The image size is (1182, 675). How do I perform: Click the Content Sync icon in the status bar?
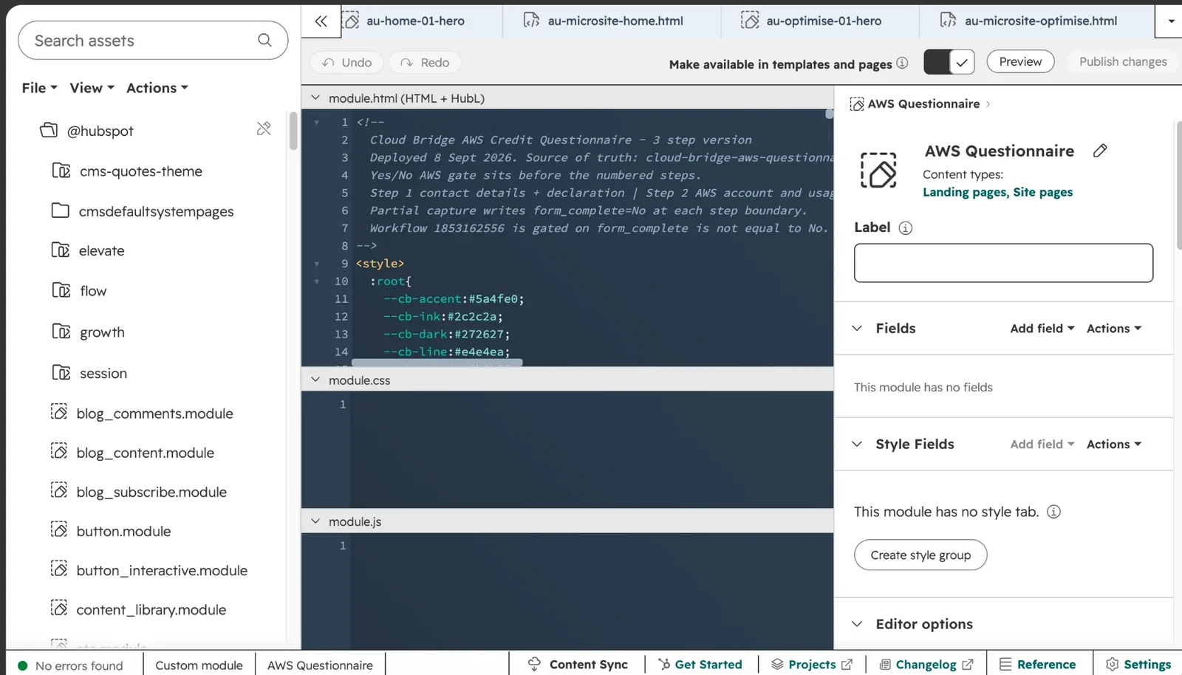pyautogui.click(x=534, y=664)
